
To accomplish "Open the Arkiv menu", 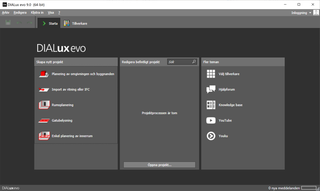I will 6,13.
